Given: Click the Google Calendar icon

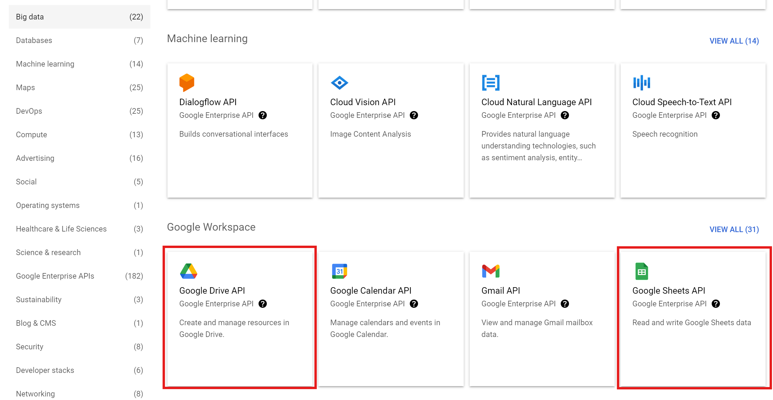Looking at the screenshot, I should tap(339, 271).
